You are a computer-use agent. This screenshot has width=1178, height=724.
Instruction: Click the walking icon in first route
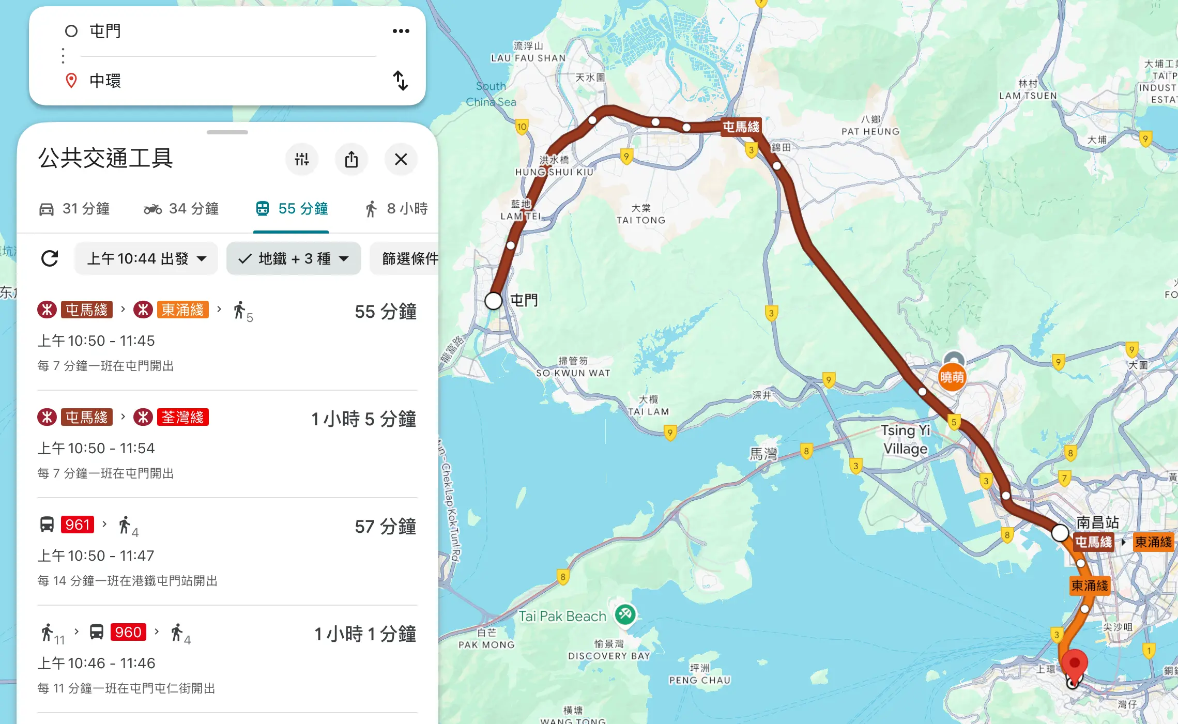[239, 310]
